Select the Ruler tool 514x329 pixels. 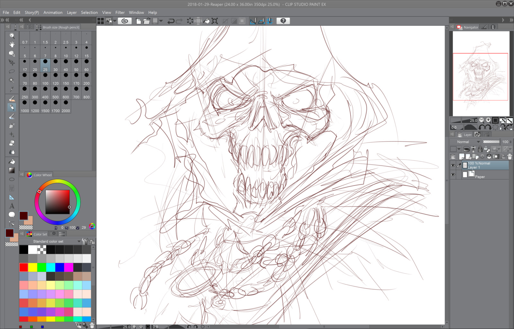[x=12, y=197]
